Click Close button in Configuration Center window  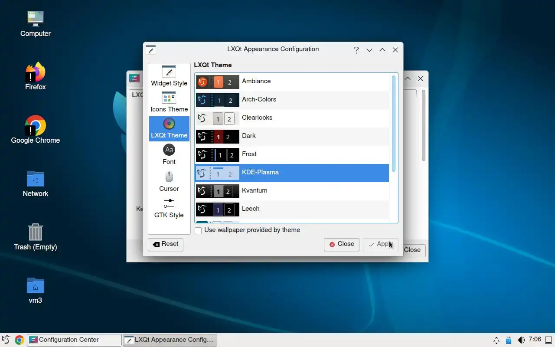412,250
